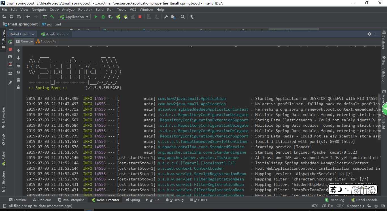Click the com.how2java.tmall.Application 'Starting Application' log line
This screenshot has height=211, width=387.
[x=202, y=99]
